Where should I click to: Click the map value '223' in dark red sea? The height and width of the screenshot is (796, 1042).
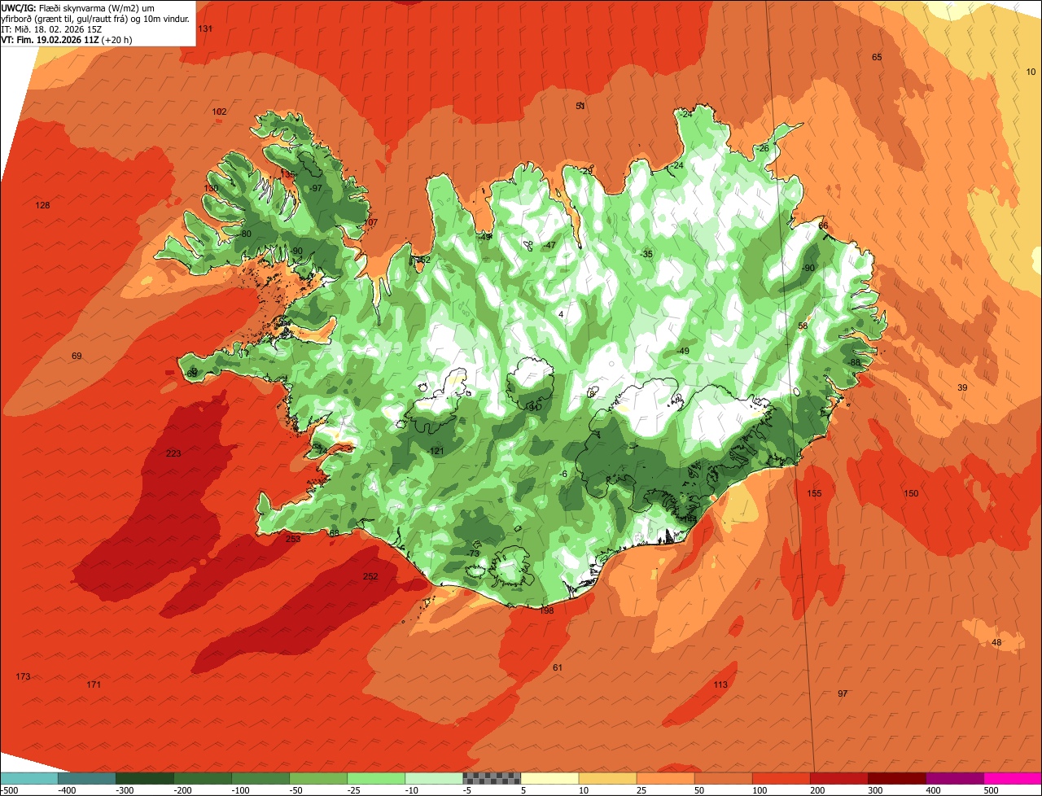pos(173,453)
